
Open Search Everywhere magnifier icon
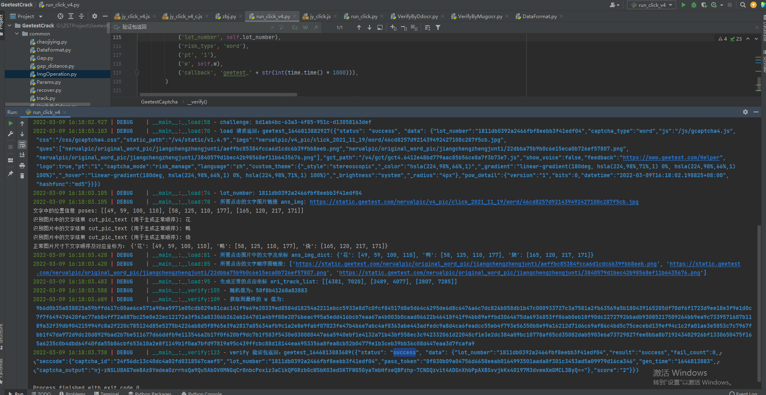pos(743,5)
